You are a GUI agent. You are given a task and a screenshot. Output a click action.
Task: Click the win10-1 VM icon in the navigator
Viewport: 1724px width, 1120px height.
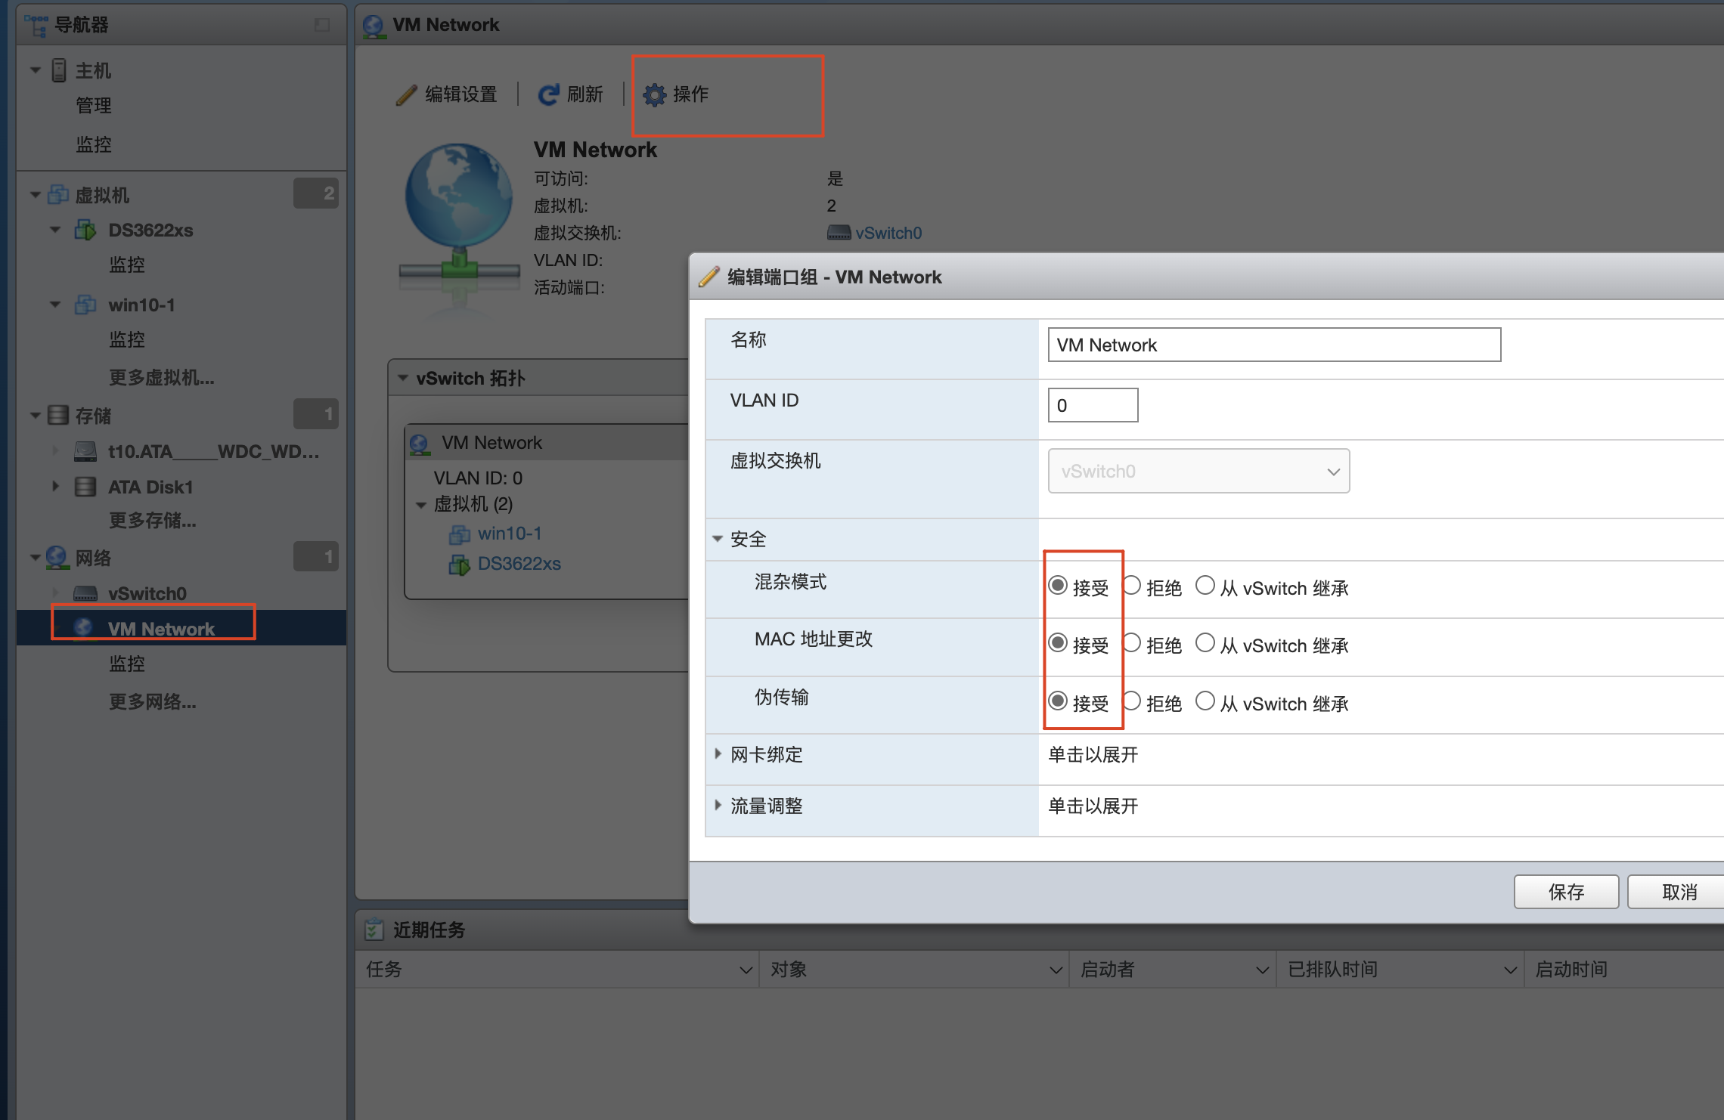pos(85,305)
